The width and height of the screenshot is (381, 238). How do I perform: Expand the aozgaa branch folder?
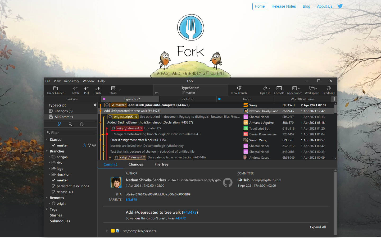click(x=49, y=157)
